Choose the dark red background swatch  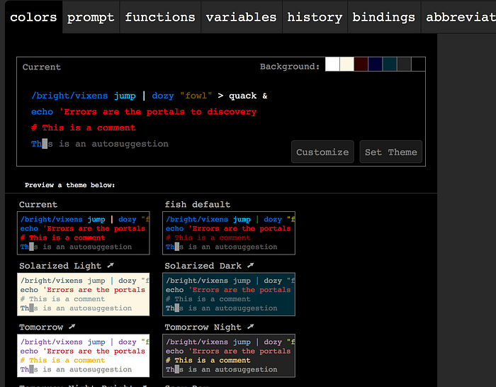[361, 64]
